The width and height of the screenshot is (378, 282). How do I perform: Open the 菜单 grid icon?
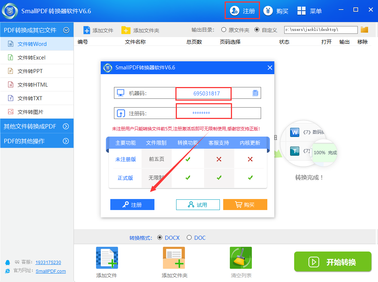point(302,11)
